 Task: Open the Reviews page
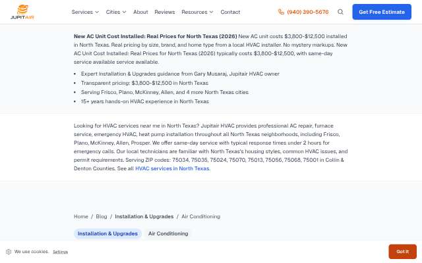click(x=164, y=12)
